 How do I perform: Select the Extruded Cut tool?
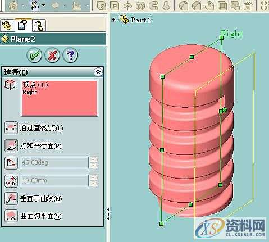[x=115, y=6]
